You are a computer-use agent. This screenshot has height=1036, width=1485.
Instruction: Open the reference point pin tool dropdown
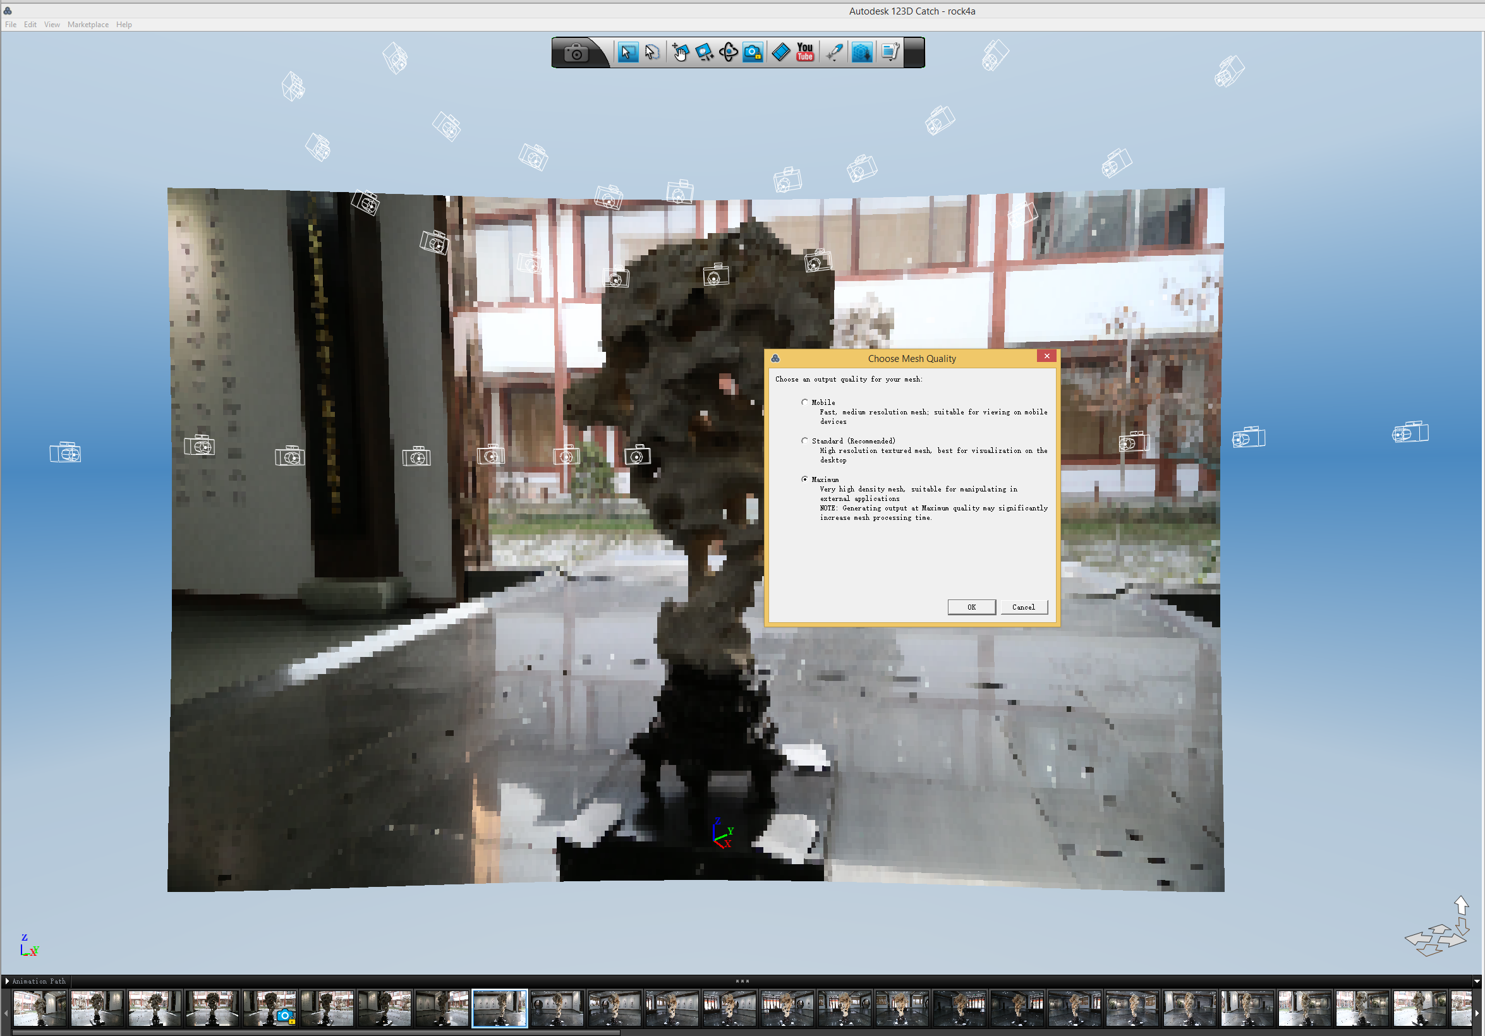click(834, 52)
